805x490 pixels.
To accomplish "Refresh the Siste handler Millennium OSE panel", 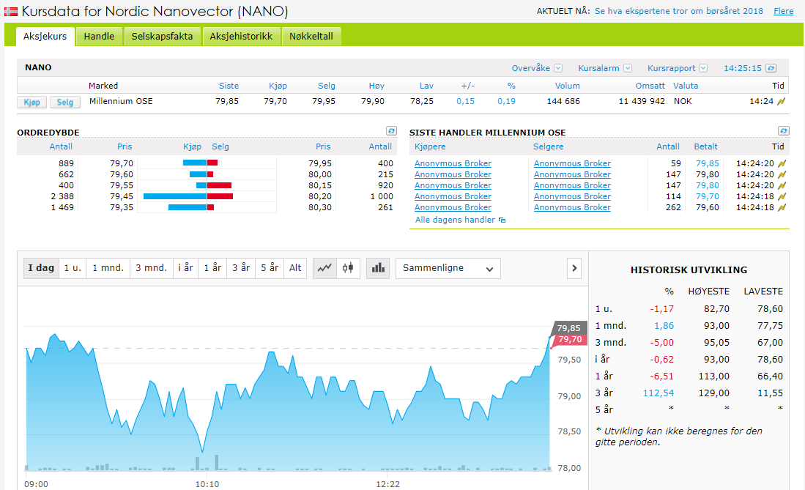I will 784,131.
